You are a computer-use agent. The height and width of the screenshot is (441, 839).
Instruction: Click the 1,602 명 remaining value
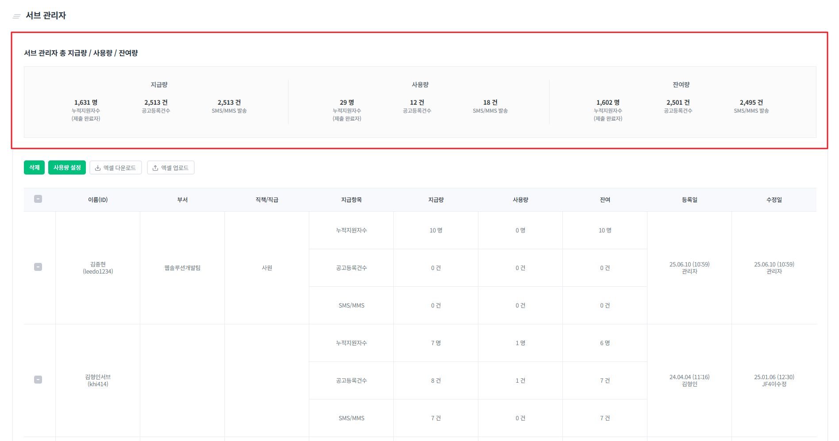[x=608, y=103]
